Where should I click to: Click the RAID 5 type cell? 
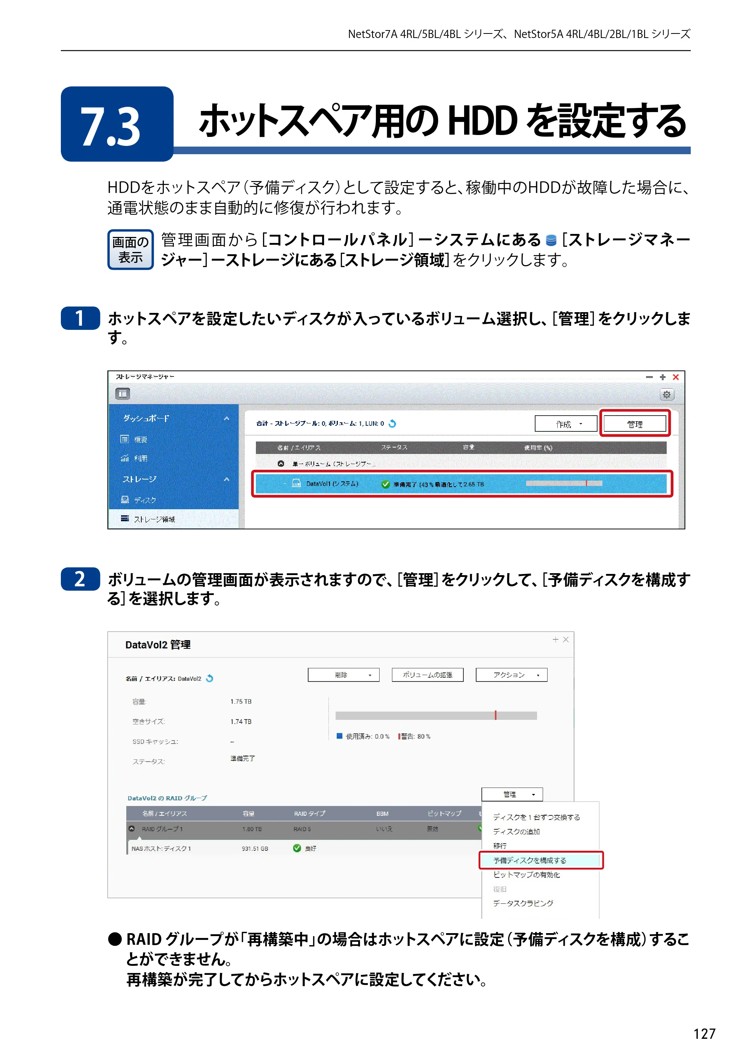point(302,829)
